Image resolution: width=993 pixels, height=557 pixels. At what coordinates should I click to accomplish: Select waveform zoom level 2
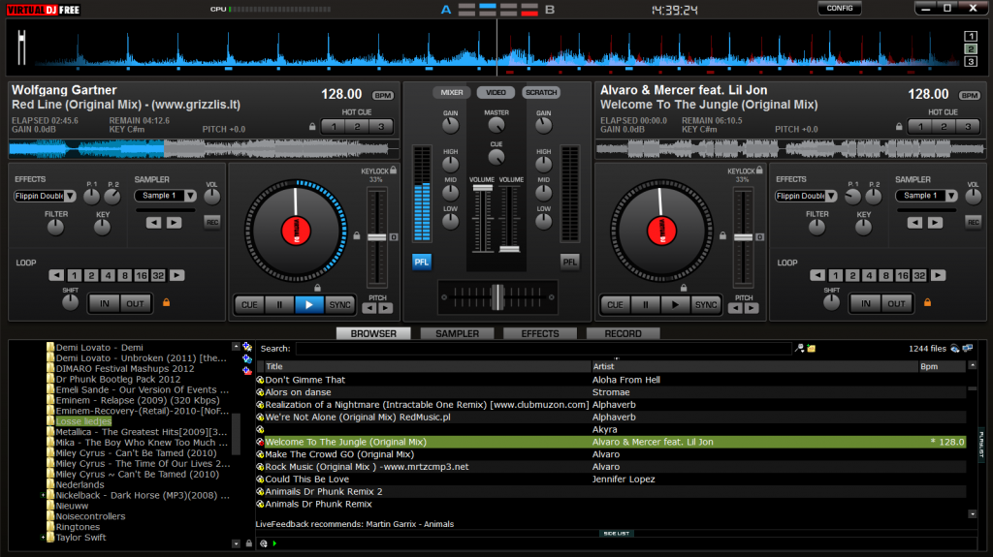click(970, 49)
